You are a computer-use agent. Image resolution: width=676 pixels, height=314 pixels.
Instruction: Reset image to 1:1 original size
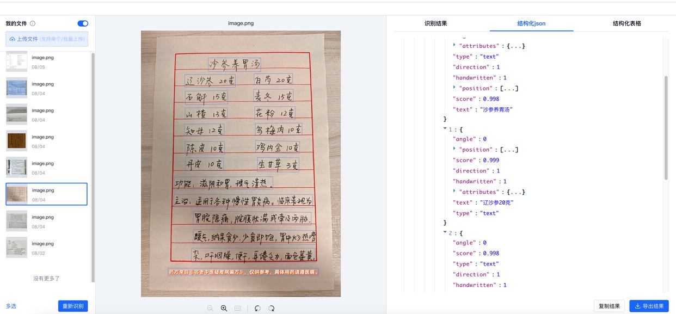[x=238, y=308]
